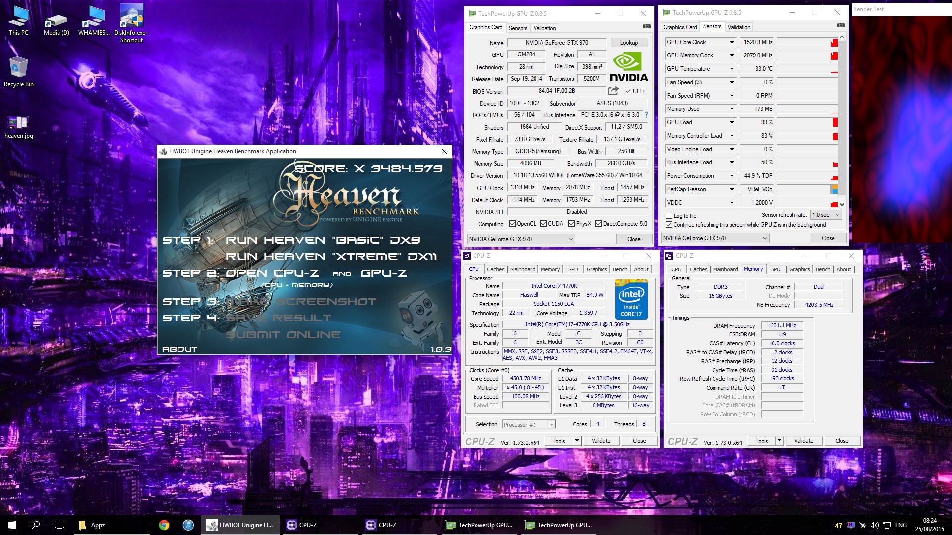
Task: Click GPU-Z camera screenshot icon in Graphics Card window
Action: (646, 26)
